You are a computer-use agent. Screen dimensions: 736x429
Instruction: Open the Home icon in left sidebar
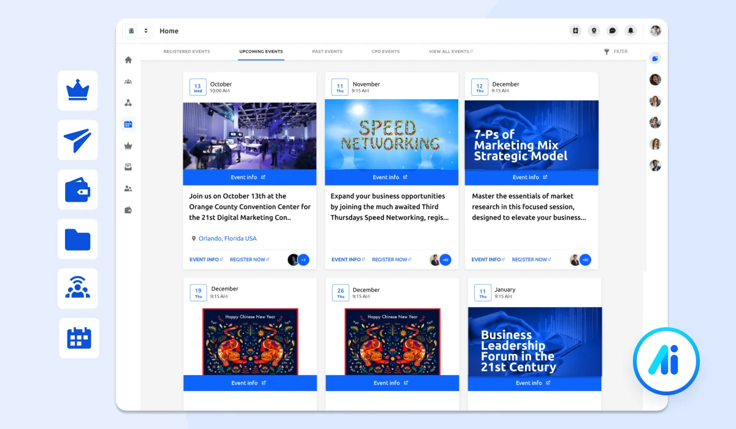tap(128, 60)
